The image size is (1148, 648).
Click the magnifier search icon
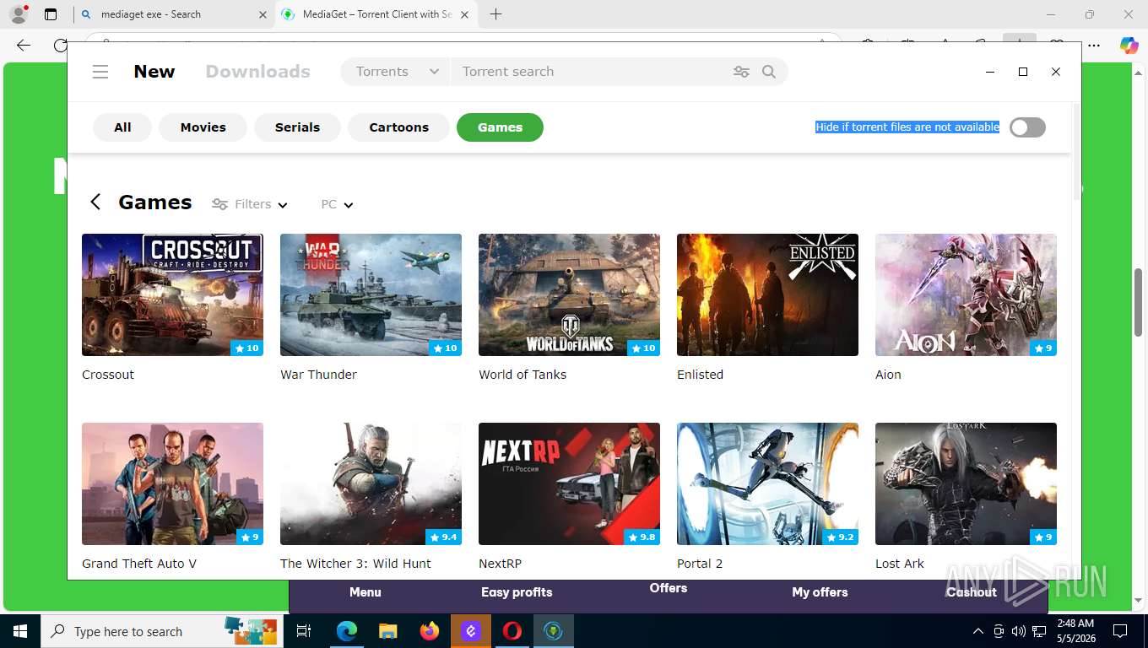769,72
